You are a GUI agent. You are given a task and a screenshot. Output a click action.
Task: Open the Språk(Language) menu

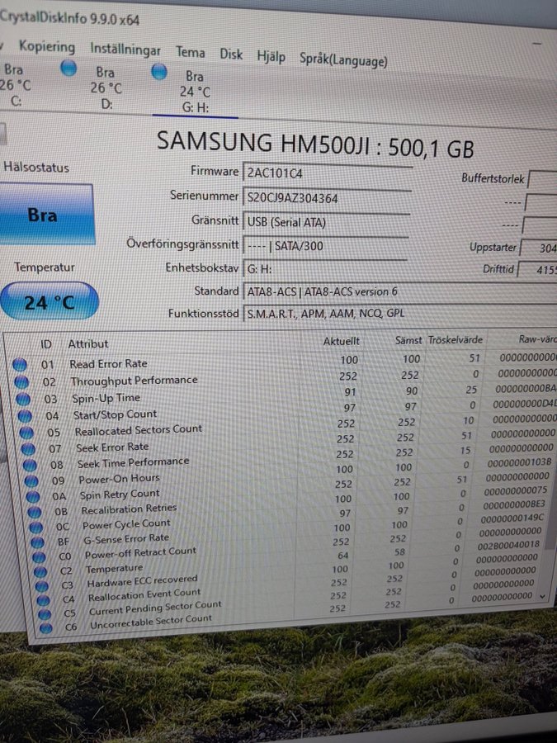coord(343,60)
